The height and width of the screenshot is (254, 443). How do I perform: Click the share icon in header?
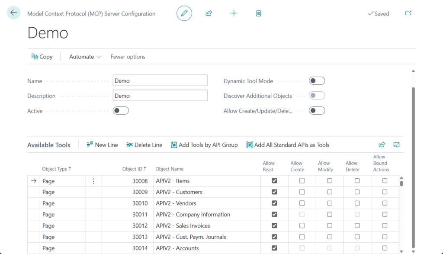[x=209, y=13]
